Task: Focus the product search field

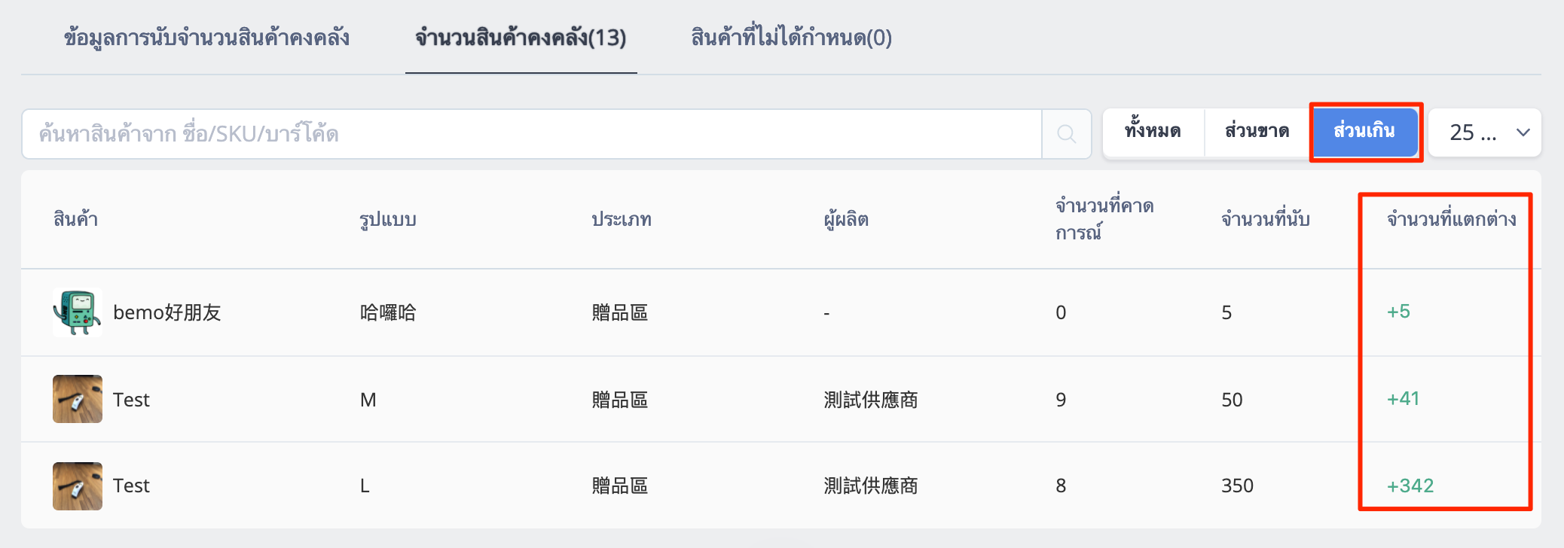Action: [x=532, y=134]
